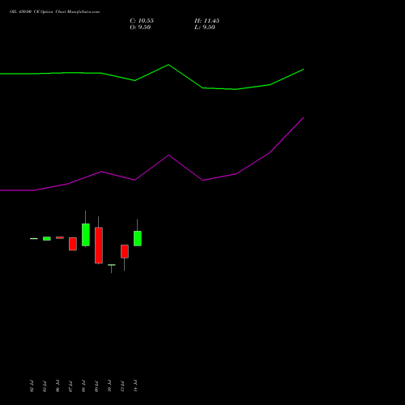Click the peak of the green line
The width and height of the screenshot is (405, 405).
click(x=168, y=65)
